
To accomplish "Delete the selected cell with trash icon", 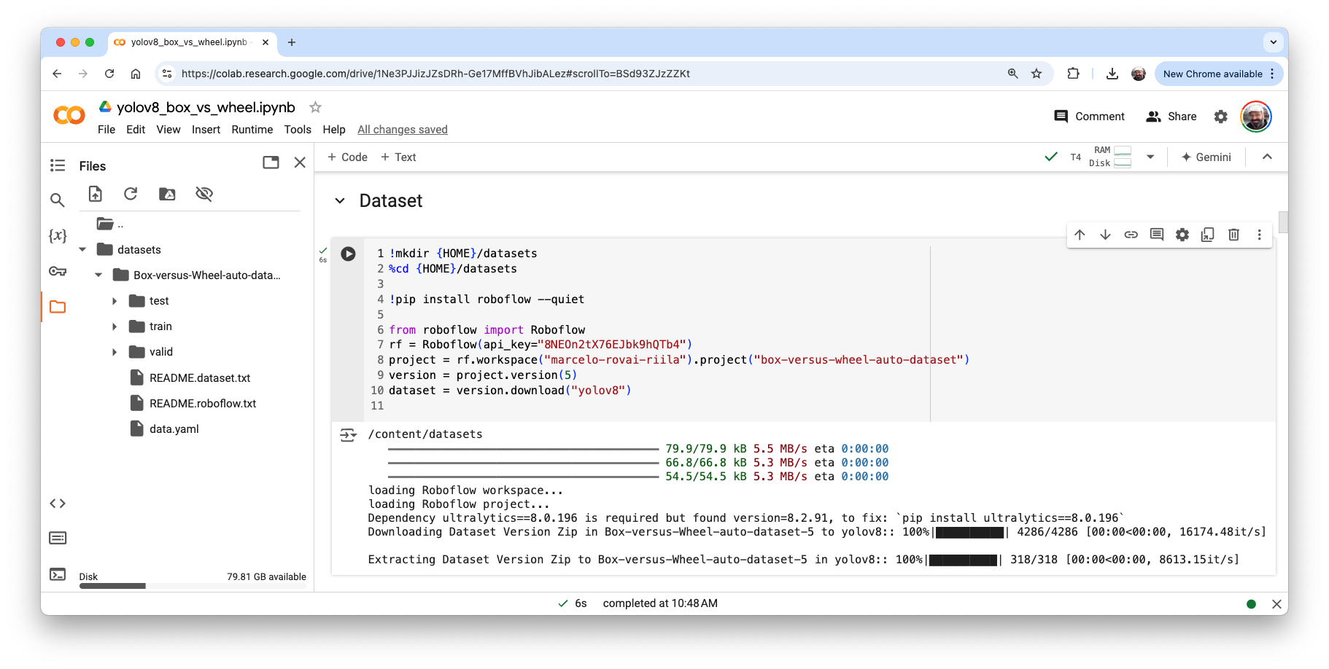I will (1233, 235).
